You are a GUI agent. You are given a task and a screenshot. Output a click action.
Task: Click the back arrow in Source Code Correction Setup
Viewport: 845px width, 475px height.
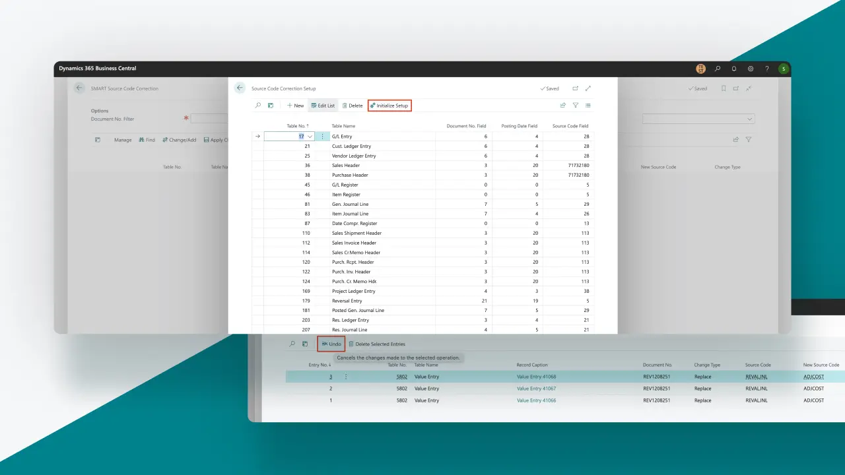[x=240, y=88]
